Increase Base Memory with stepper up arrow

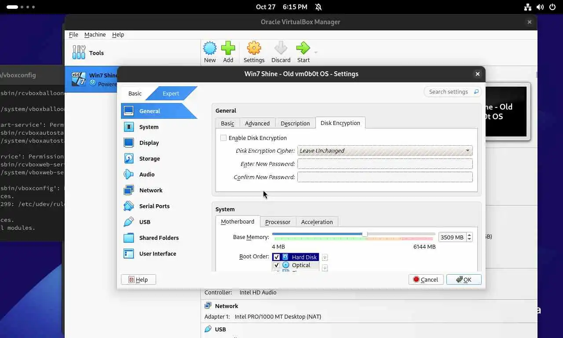click(x=469, y=235)
